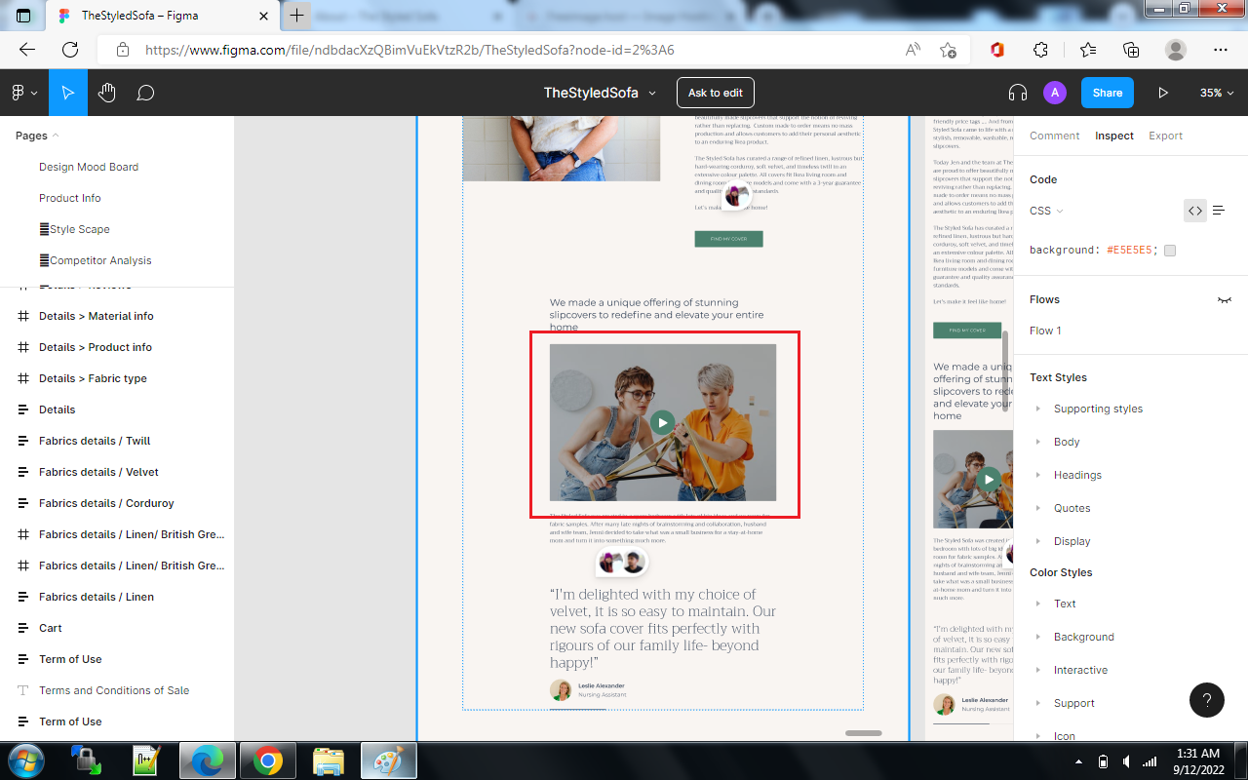Open Design Mood Board page
Screen dimensions: 1248x780
tap(89, 167)
